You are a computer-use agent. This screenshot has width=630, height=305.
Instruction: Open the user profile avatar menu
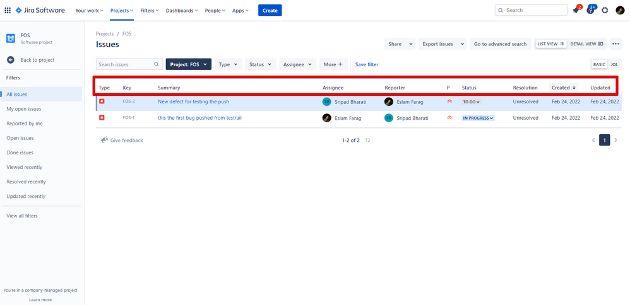pos(619,11)
